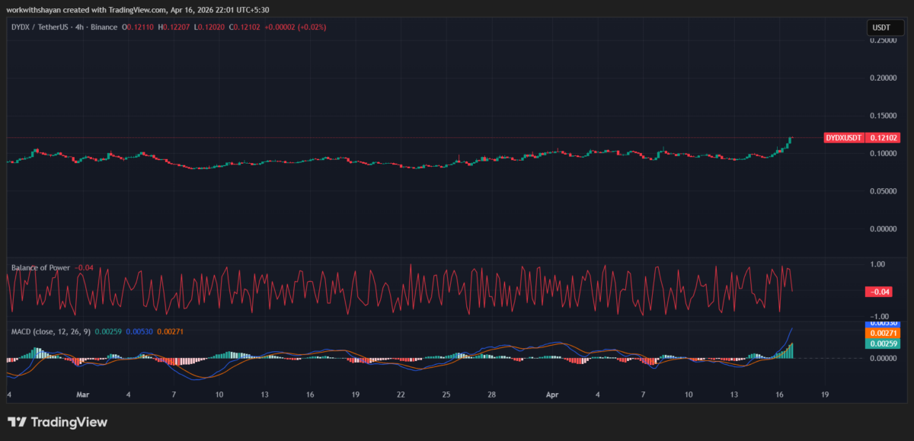Click the Apr label on the time axis
Screen dimensions: 914x441
click(552, 395)
